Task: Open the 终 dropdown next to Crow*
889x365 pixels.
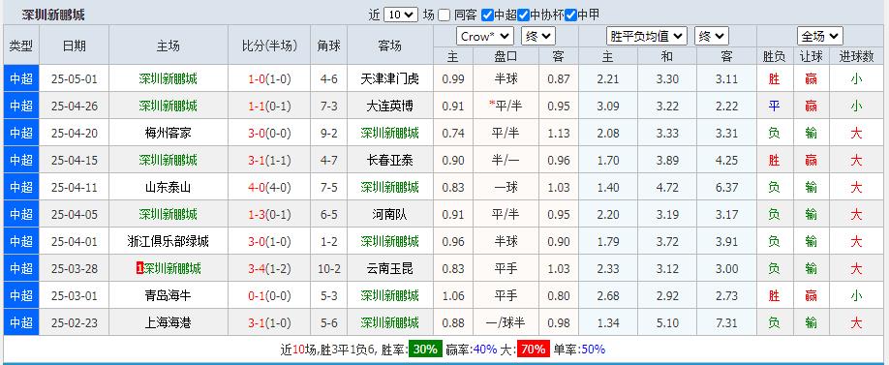Action: [x=537, y=36]
